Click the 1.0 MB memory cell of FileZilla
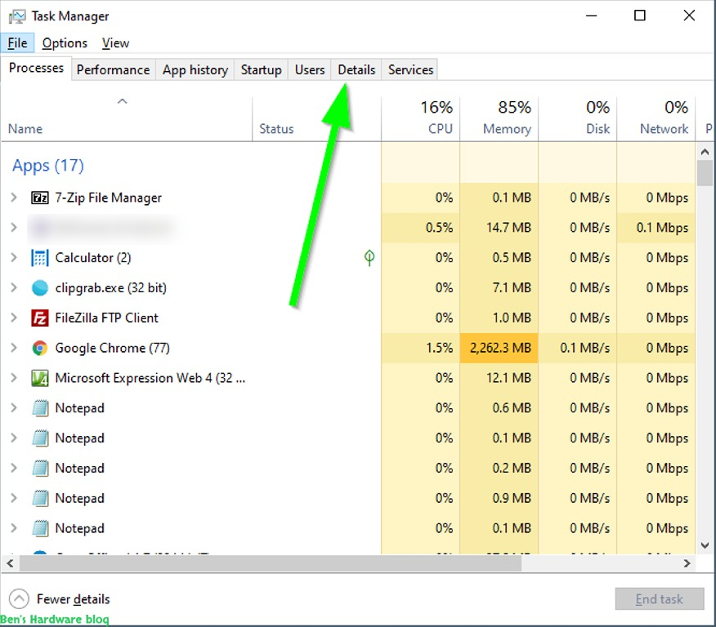716x627 pixels. (499, 318)
